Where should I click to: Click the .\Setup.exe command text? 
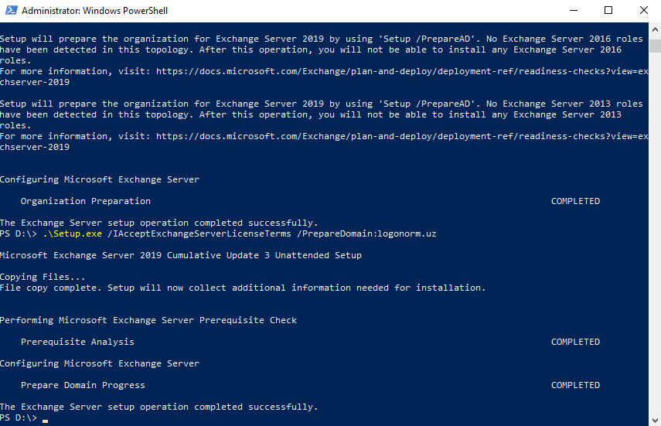coord(73,233)
